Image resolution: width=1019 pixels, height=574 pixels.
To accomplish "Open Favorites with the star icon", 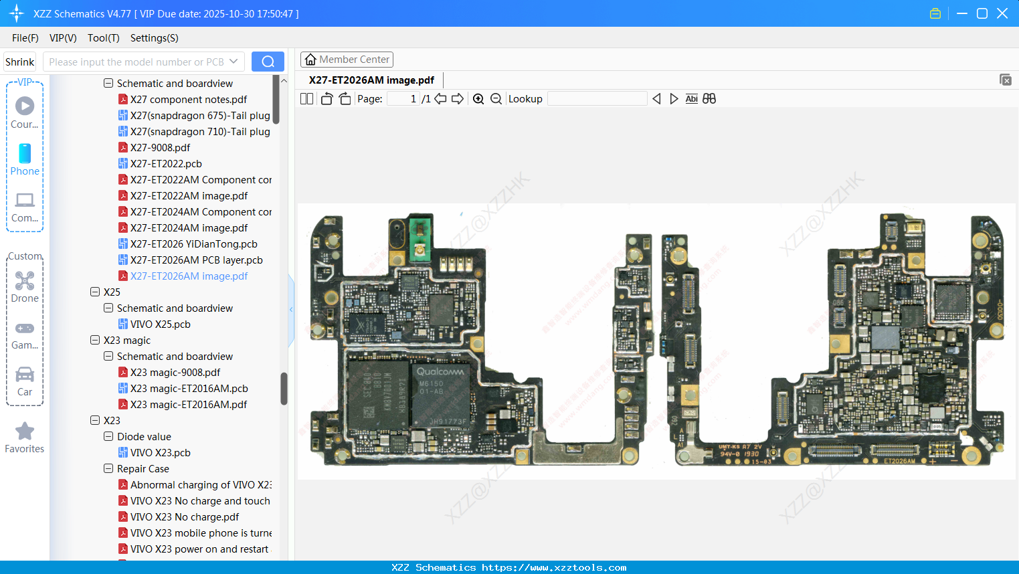I will pyautogui.click(x=25, y=438).
